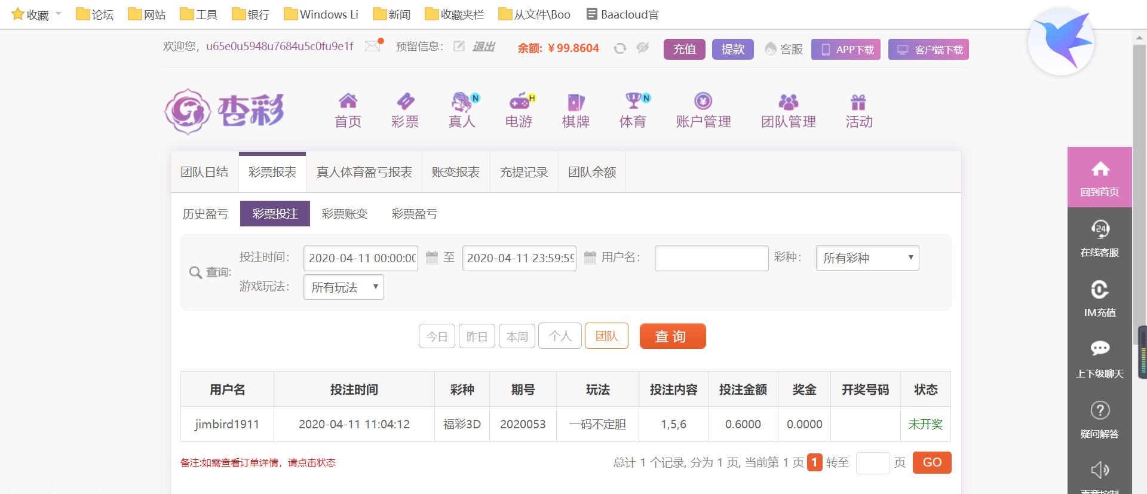Image resolution: width=1147 pixels, height=494 pixels.
Task: Open the 收藏 favorites dropdown arrow
Action: pyautogui.click(x=59, y=14)
